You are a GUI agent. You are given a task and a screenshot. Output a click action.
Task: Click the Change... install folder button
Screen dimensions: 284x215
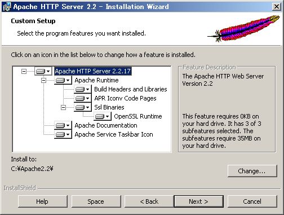[x=252, y=171]
